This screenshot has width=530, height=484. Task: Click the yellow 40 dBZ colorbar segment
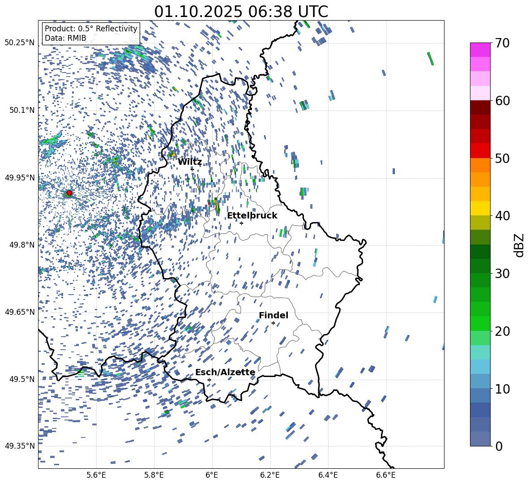pos(480,208)
